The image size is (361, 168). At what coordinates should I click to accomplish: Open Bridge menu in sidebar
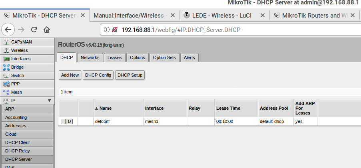(27, 67)
